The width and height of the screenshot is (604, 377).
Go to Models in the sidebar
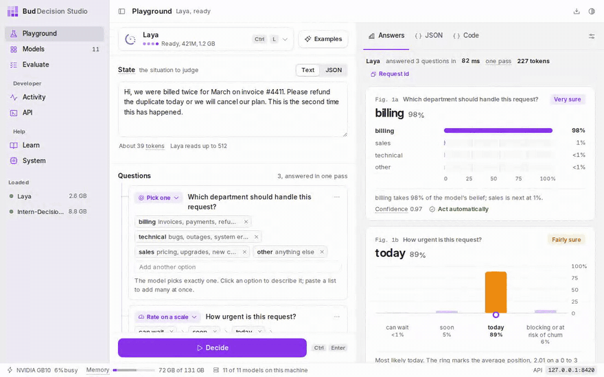(54, 49)
